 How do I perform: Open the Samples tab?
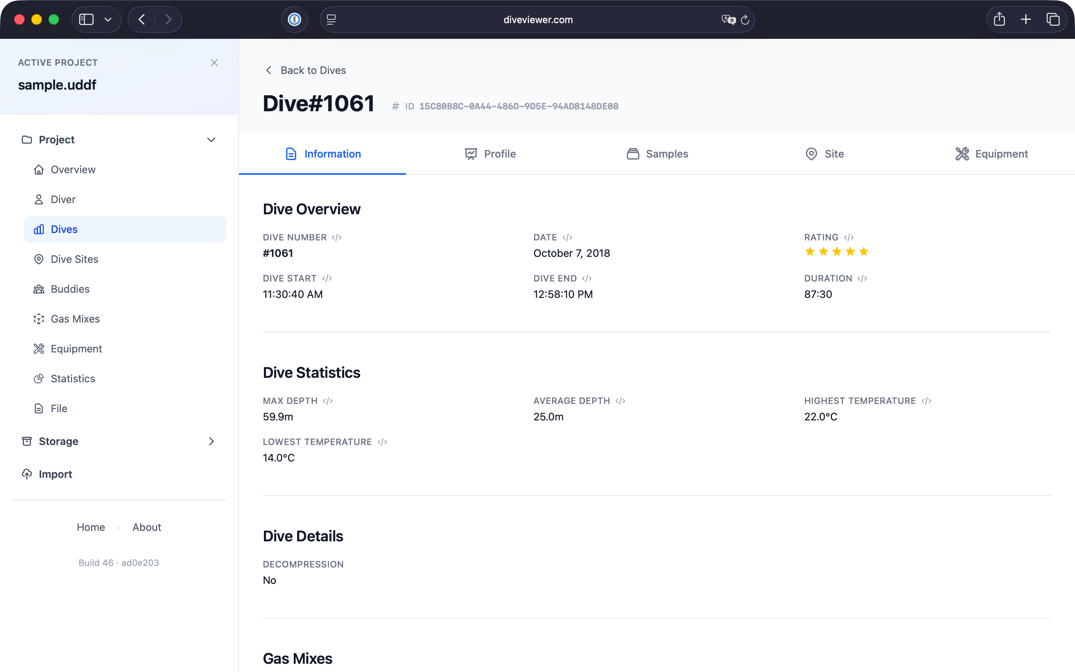657,154
